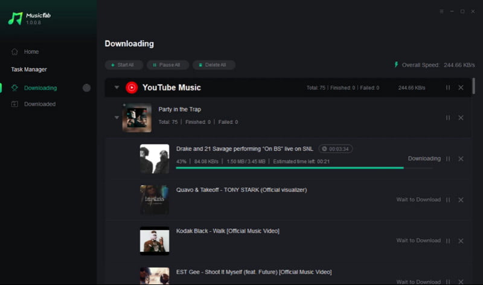Click the Downloading count badge in sidebar
Viewport: 483px width, 285px height.
coord(86,88)
